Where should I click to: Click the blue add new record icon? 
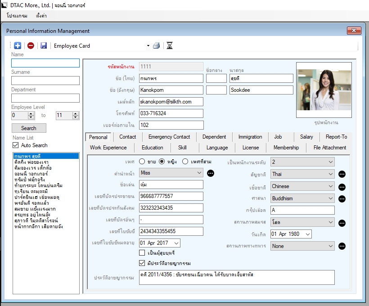(x=18, y=45)
